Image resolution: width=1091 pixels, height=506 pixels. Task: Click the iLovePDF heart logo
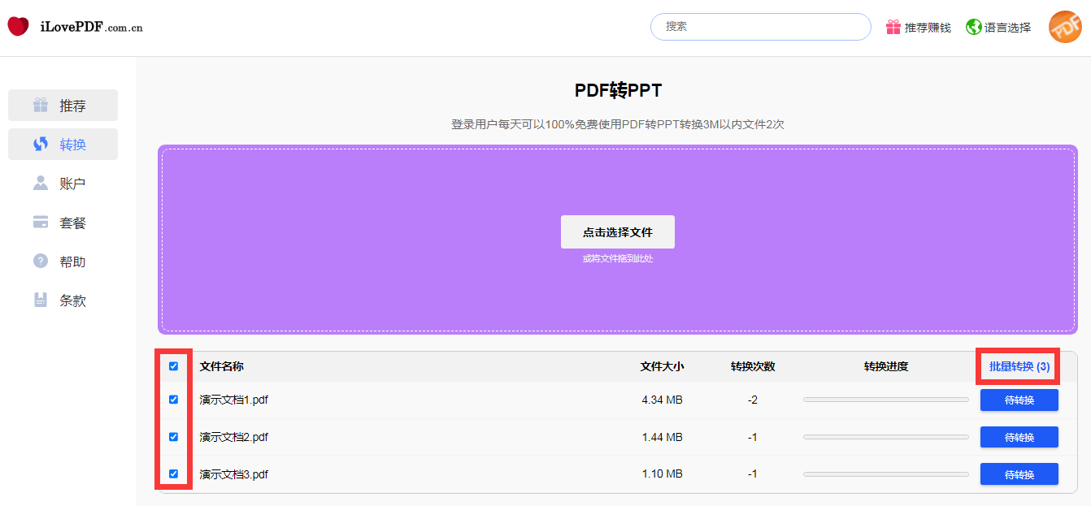pyautogui.click(x=18, y=27)
